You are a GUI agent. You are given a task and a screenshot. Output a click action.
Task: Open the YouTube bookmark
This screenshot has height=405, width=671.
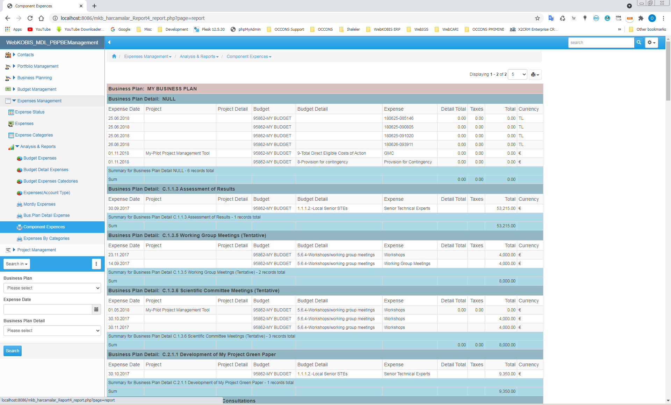pos(39,29)
